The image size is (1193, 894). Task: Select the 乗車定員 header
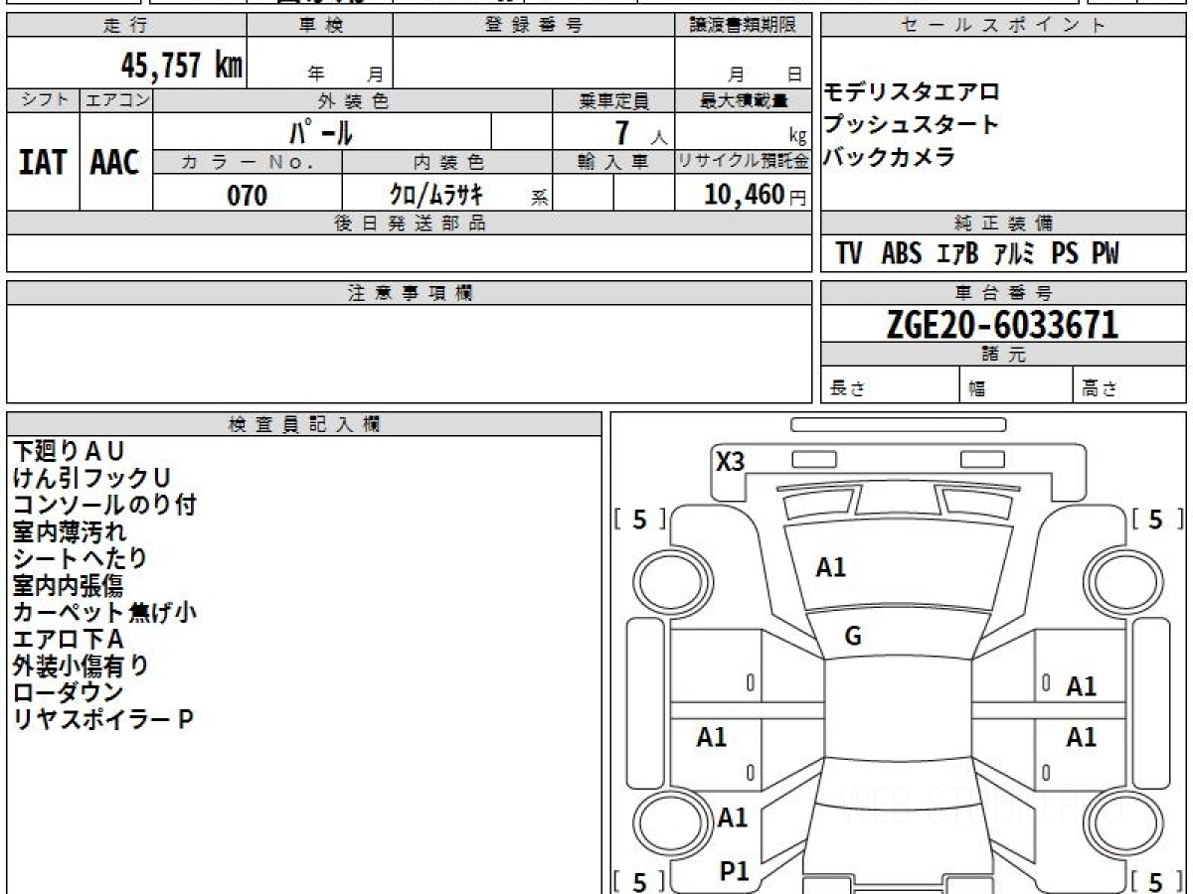point(613,100)
